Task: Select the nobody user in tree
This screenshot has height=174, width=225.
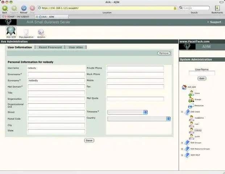Action: [x=198, y=130]
